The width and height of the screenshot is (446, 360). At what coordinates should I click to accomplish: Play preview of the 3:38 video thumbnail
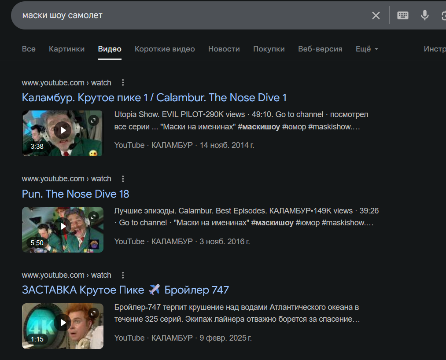point(63,130)
